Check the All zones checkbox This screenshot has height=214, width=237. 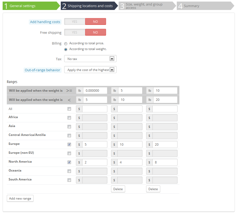[x=69, y=109]
